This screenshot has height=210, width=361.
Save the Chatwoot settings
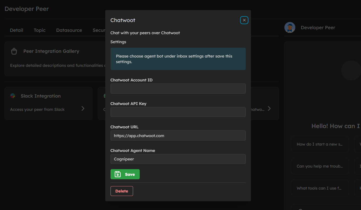(125, 174)
